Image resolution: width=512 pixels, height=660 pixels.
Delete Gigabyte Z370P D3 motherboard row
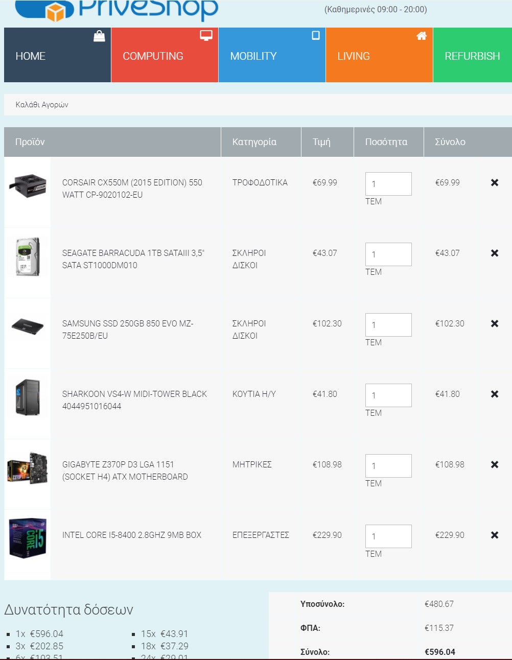[494, 464]
